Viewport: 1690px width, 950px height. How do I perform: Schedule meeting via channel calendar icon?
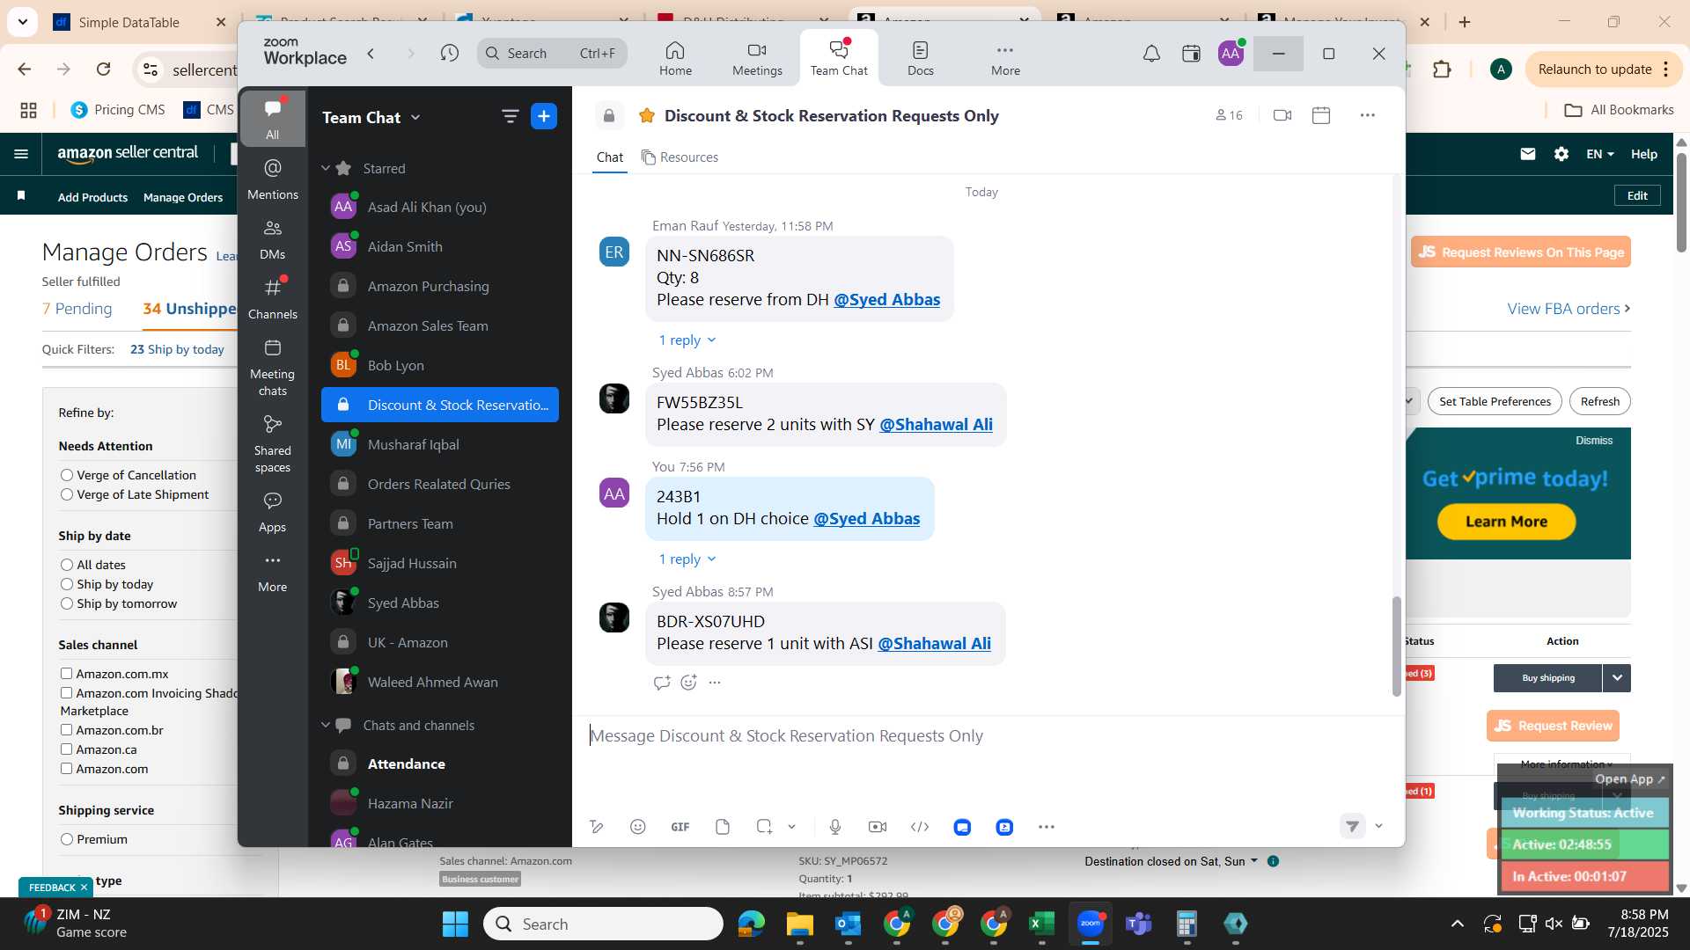(x=1321, y=115)
